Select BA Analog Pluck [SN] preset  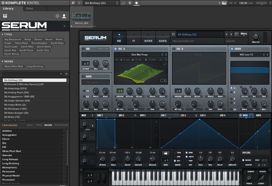click(16, 92)
